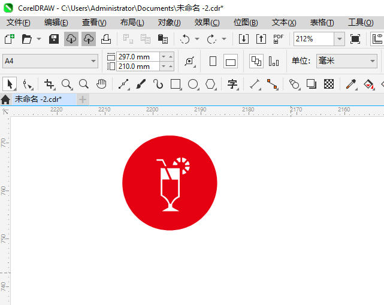Increase the page width with stepper arrow
Screen dimensions: 384x305
click(x=171, y=57)
